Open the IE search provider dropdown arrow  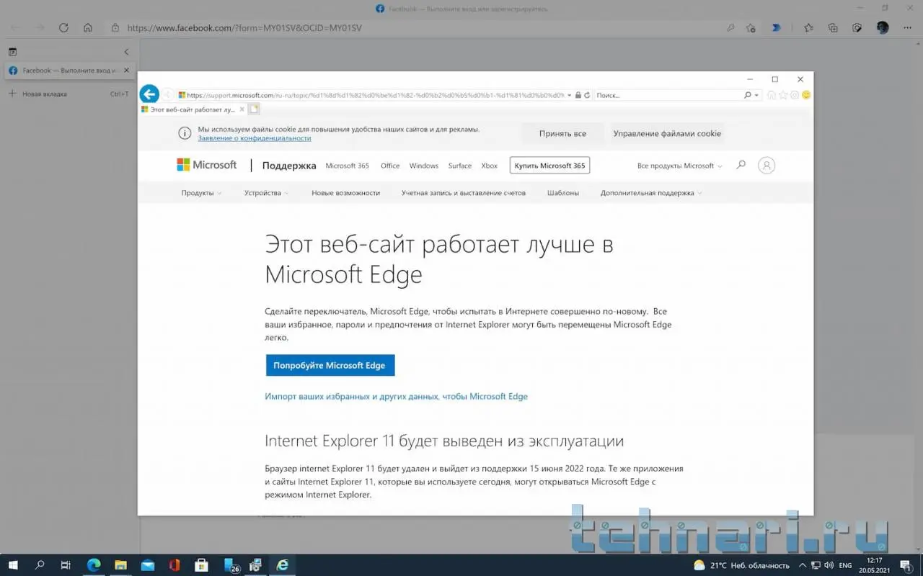point(756,95)
